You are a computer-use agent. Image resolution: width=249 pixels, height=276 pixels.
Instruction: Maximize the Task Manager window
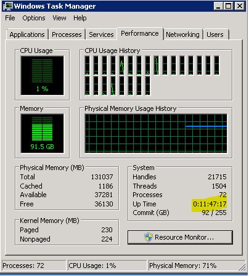click(228, 6)
